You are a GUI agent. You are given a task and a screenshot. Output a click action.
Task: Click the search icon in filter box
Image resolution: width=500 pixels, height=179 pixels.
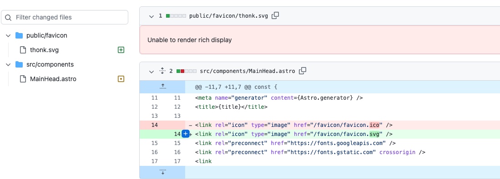coord(9,18)
